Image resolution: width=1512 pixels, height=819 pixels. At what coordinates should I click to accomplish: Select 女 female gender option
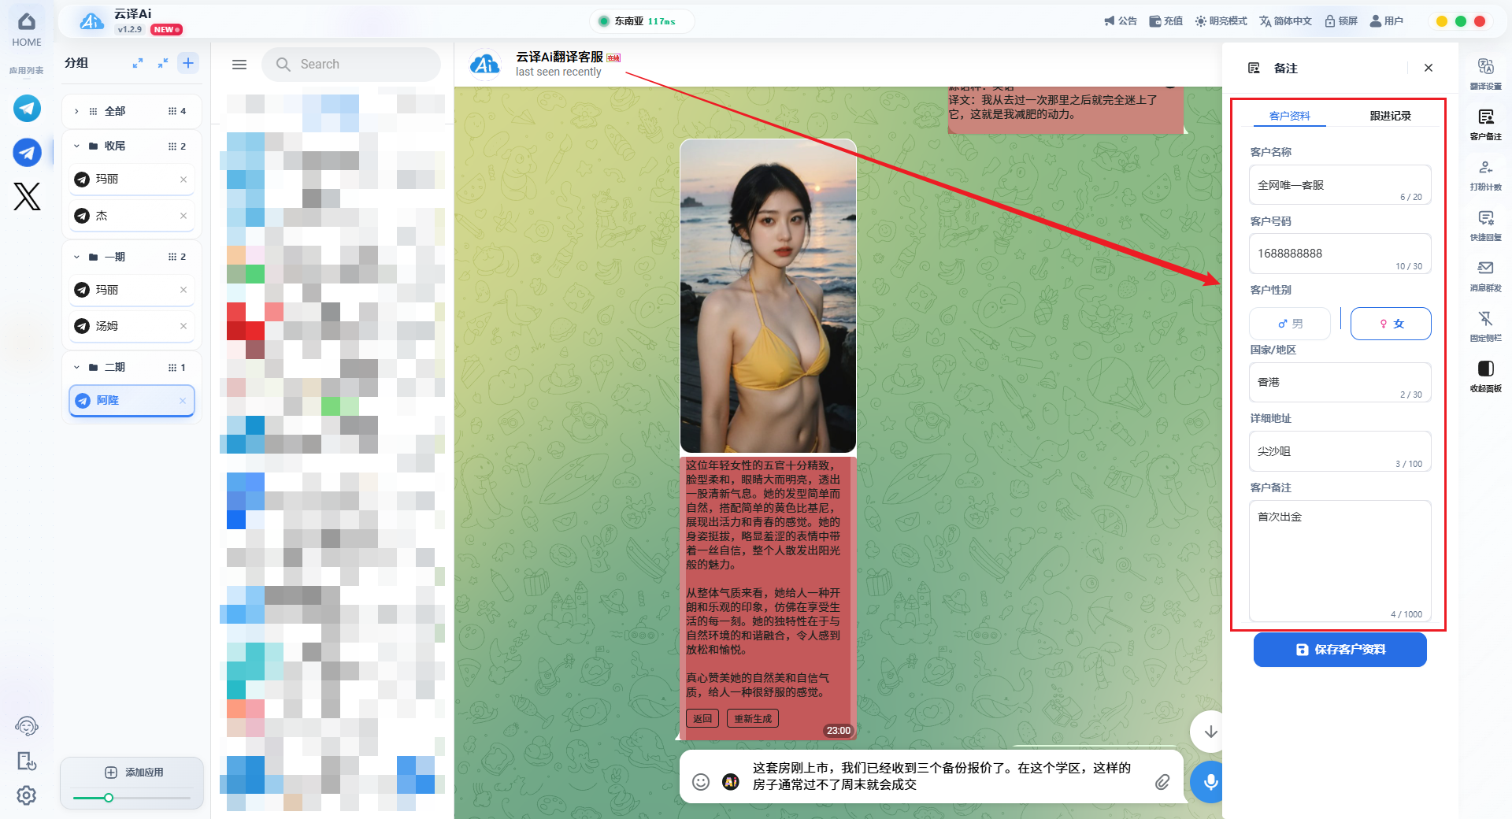coord(1391,324)
